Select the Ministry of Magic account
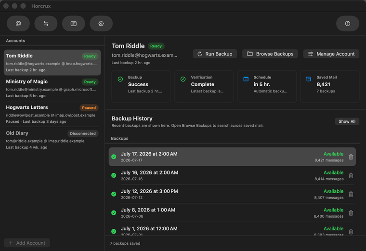Screen dimensions: 366x251 tap(52, 88)
